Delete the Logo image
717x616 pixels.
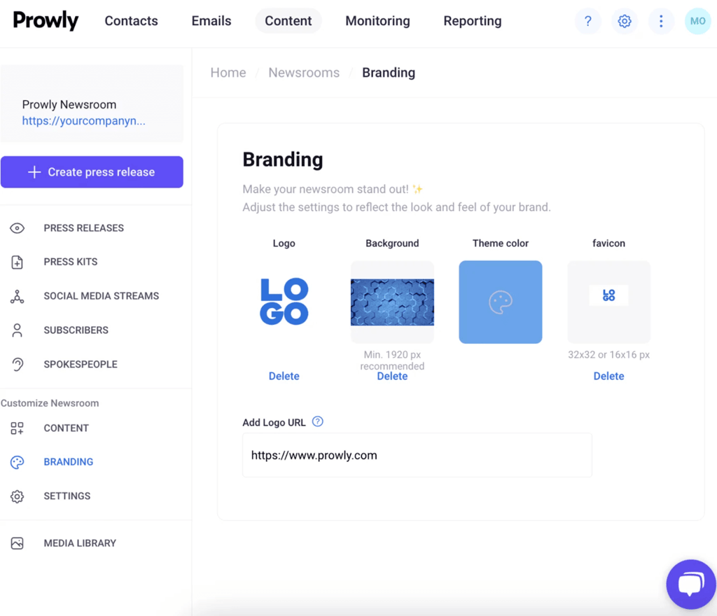pos(284,376)
